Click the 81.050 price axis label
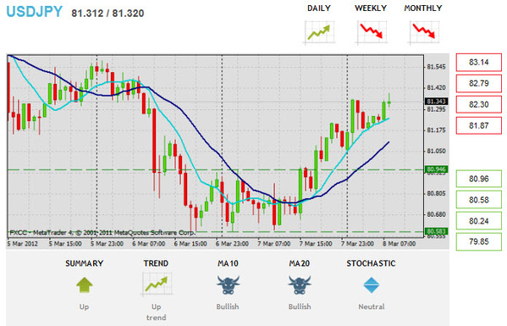This screenshot has height=326, width=507. pos(436,152)
